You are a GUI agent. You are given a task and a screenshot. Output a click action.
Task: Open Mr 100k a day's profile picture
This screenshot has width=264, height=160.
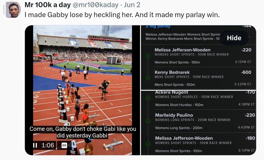pos(13,10)
